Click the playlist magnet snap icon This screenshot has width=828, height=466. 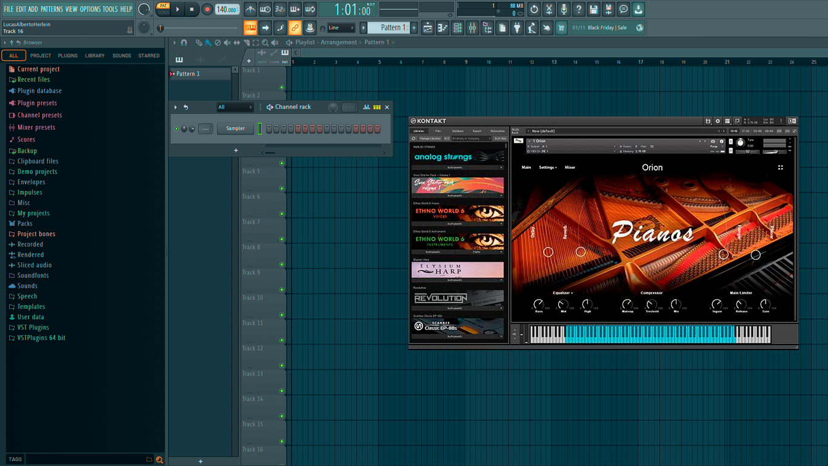point(184,42)
